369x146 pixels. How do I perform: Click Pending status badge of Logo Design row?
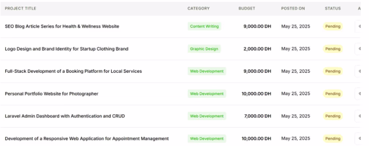click(x=333, y=49)
